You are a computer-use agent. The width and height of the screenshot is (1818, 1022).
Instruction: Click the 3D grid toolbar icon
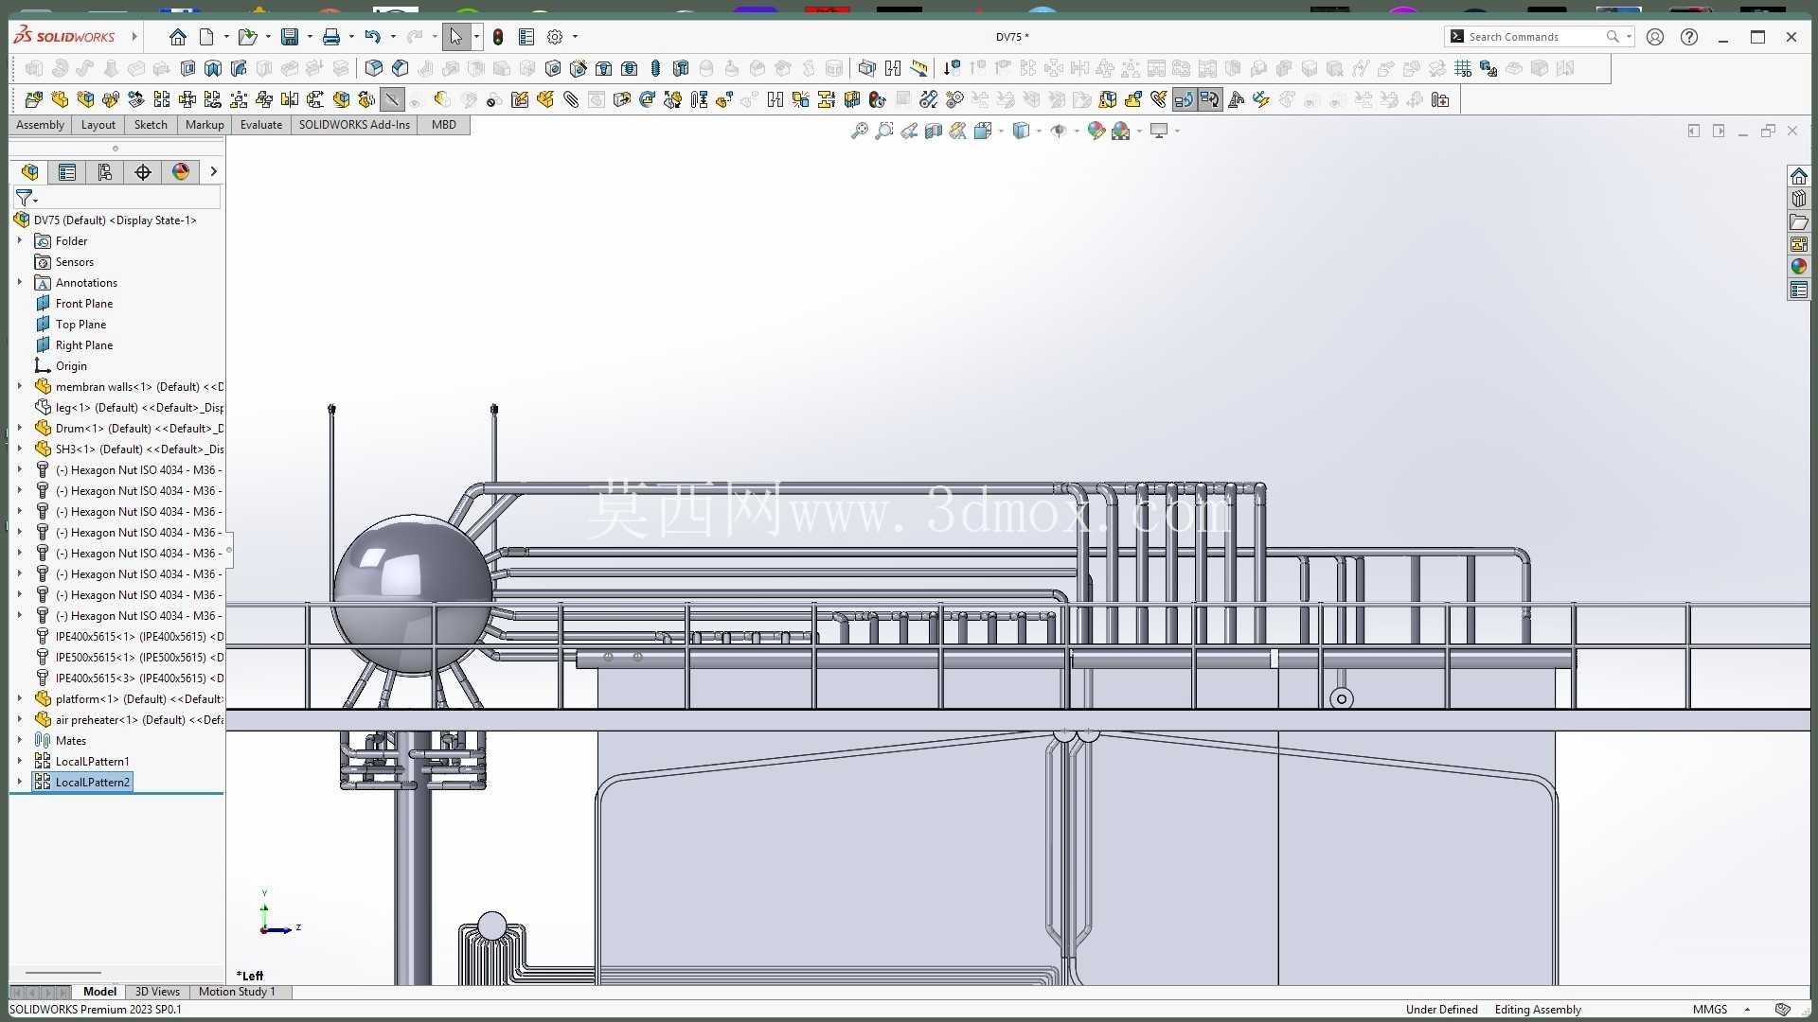pyautogui.click(x=1462, y=68)
